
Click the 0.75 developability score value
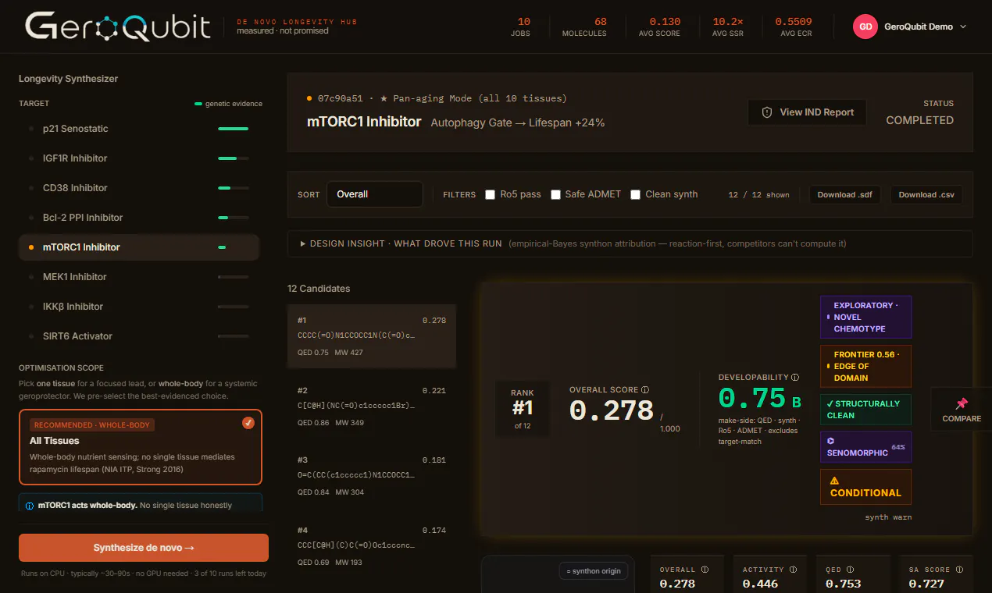[x=752, y=398]
